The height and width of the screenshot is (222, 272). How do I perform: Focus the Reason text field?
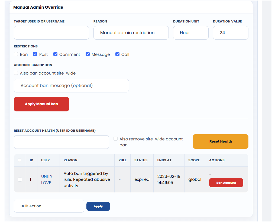tap(131, 33)
